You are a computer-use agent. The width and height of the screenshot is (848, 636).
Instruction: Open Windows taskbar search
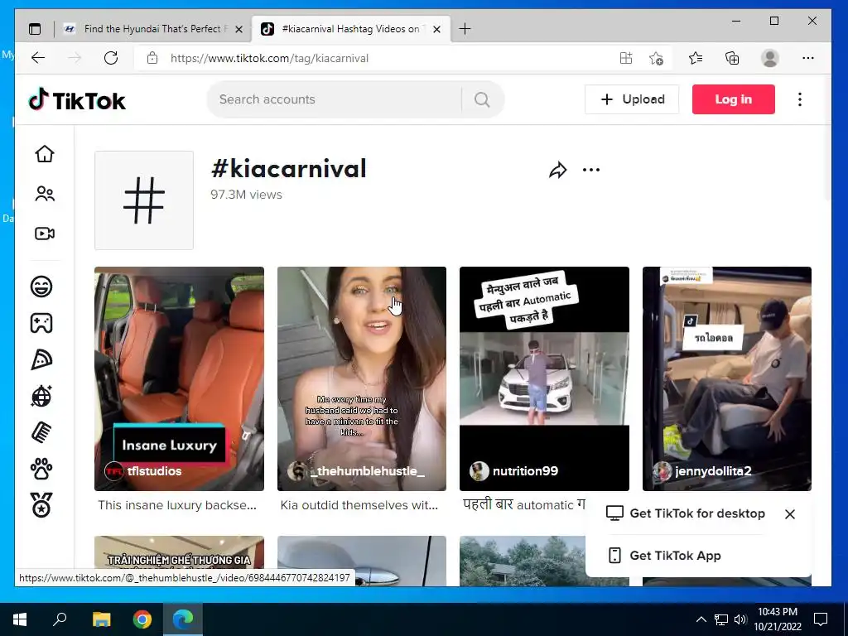click(x=60, y=619)
